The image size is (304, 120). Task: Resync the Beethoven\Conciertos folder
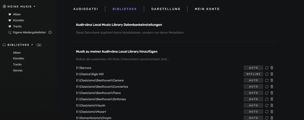pyautogui.click(x=267, y=87)
